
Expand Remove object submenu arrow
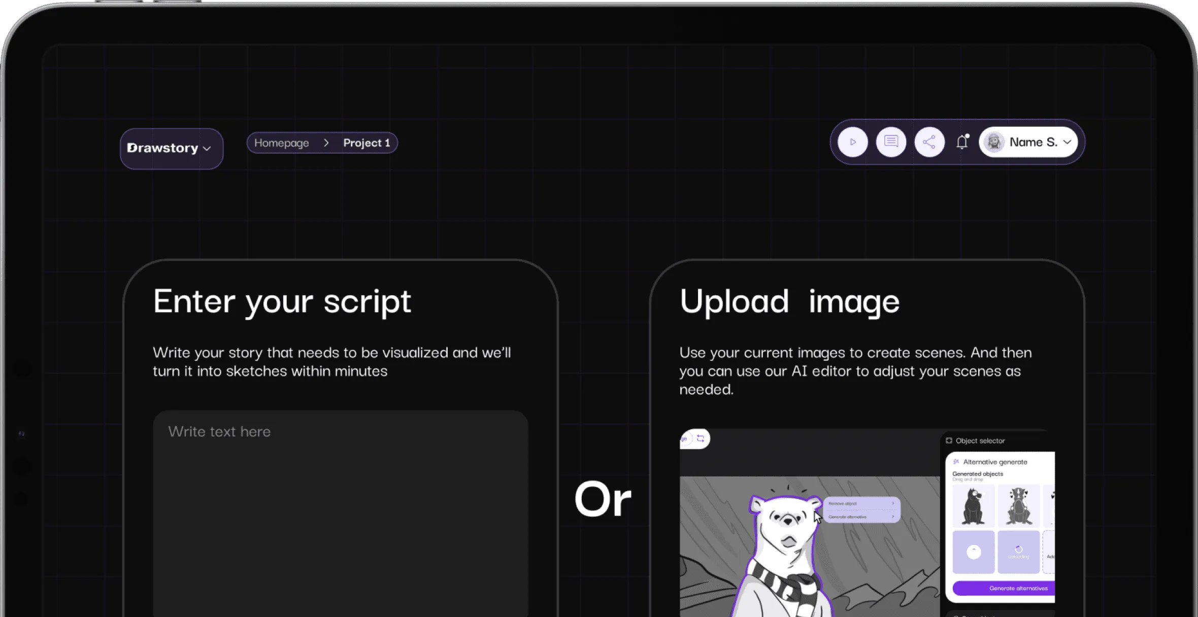(893, 503)
